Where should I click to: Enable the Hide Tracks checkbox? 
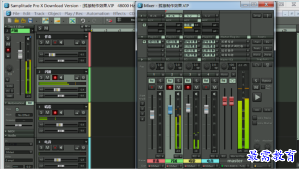click(255, 118)
